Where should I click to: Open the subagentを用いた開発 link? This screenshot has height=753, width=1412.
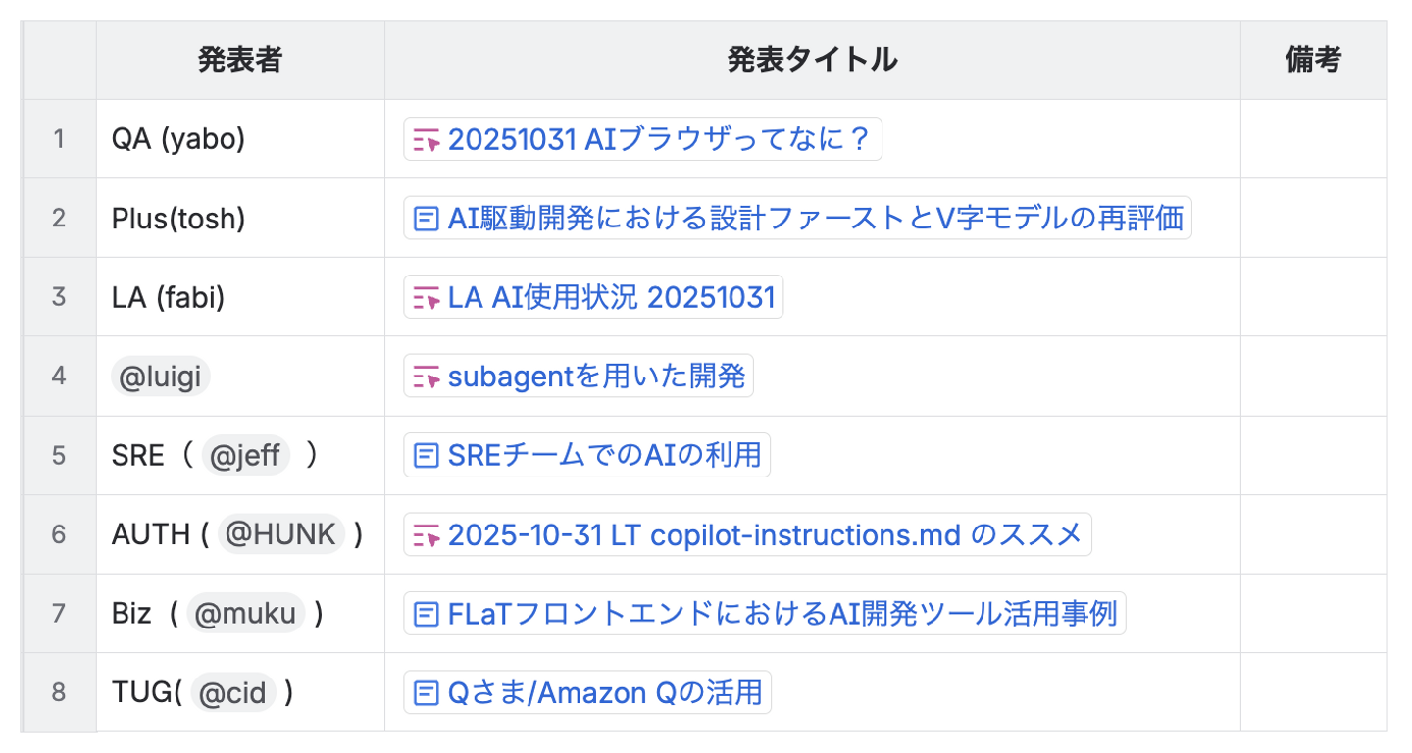pyautogui.click(x=596, y=376)
